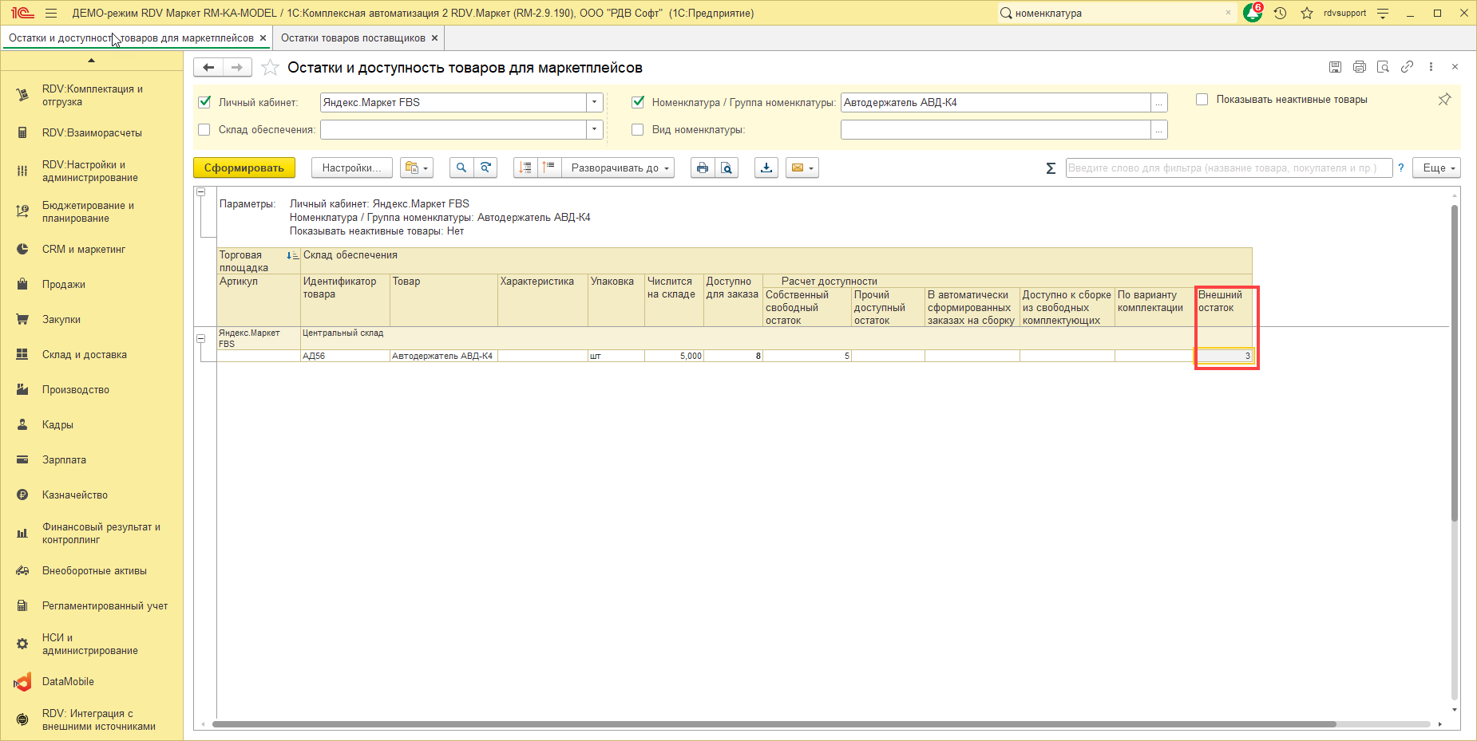This screenshot has width=1477, height=741.
Task: Click the print icon in report toolbar
Action: click(x=702, y=168)
